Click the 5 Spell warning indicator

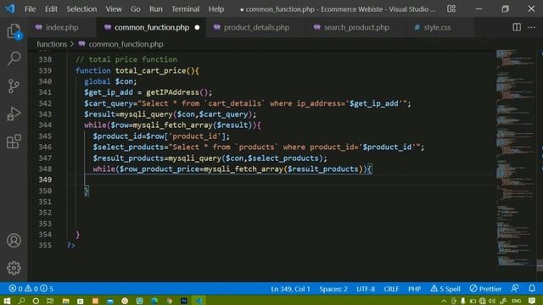point(445,288)
